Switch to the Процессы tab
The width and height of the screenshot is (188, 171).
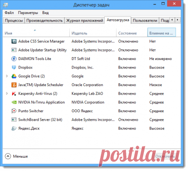click(14, 20)
